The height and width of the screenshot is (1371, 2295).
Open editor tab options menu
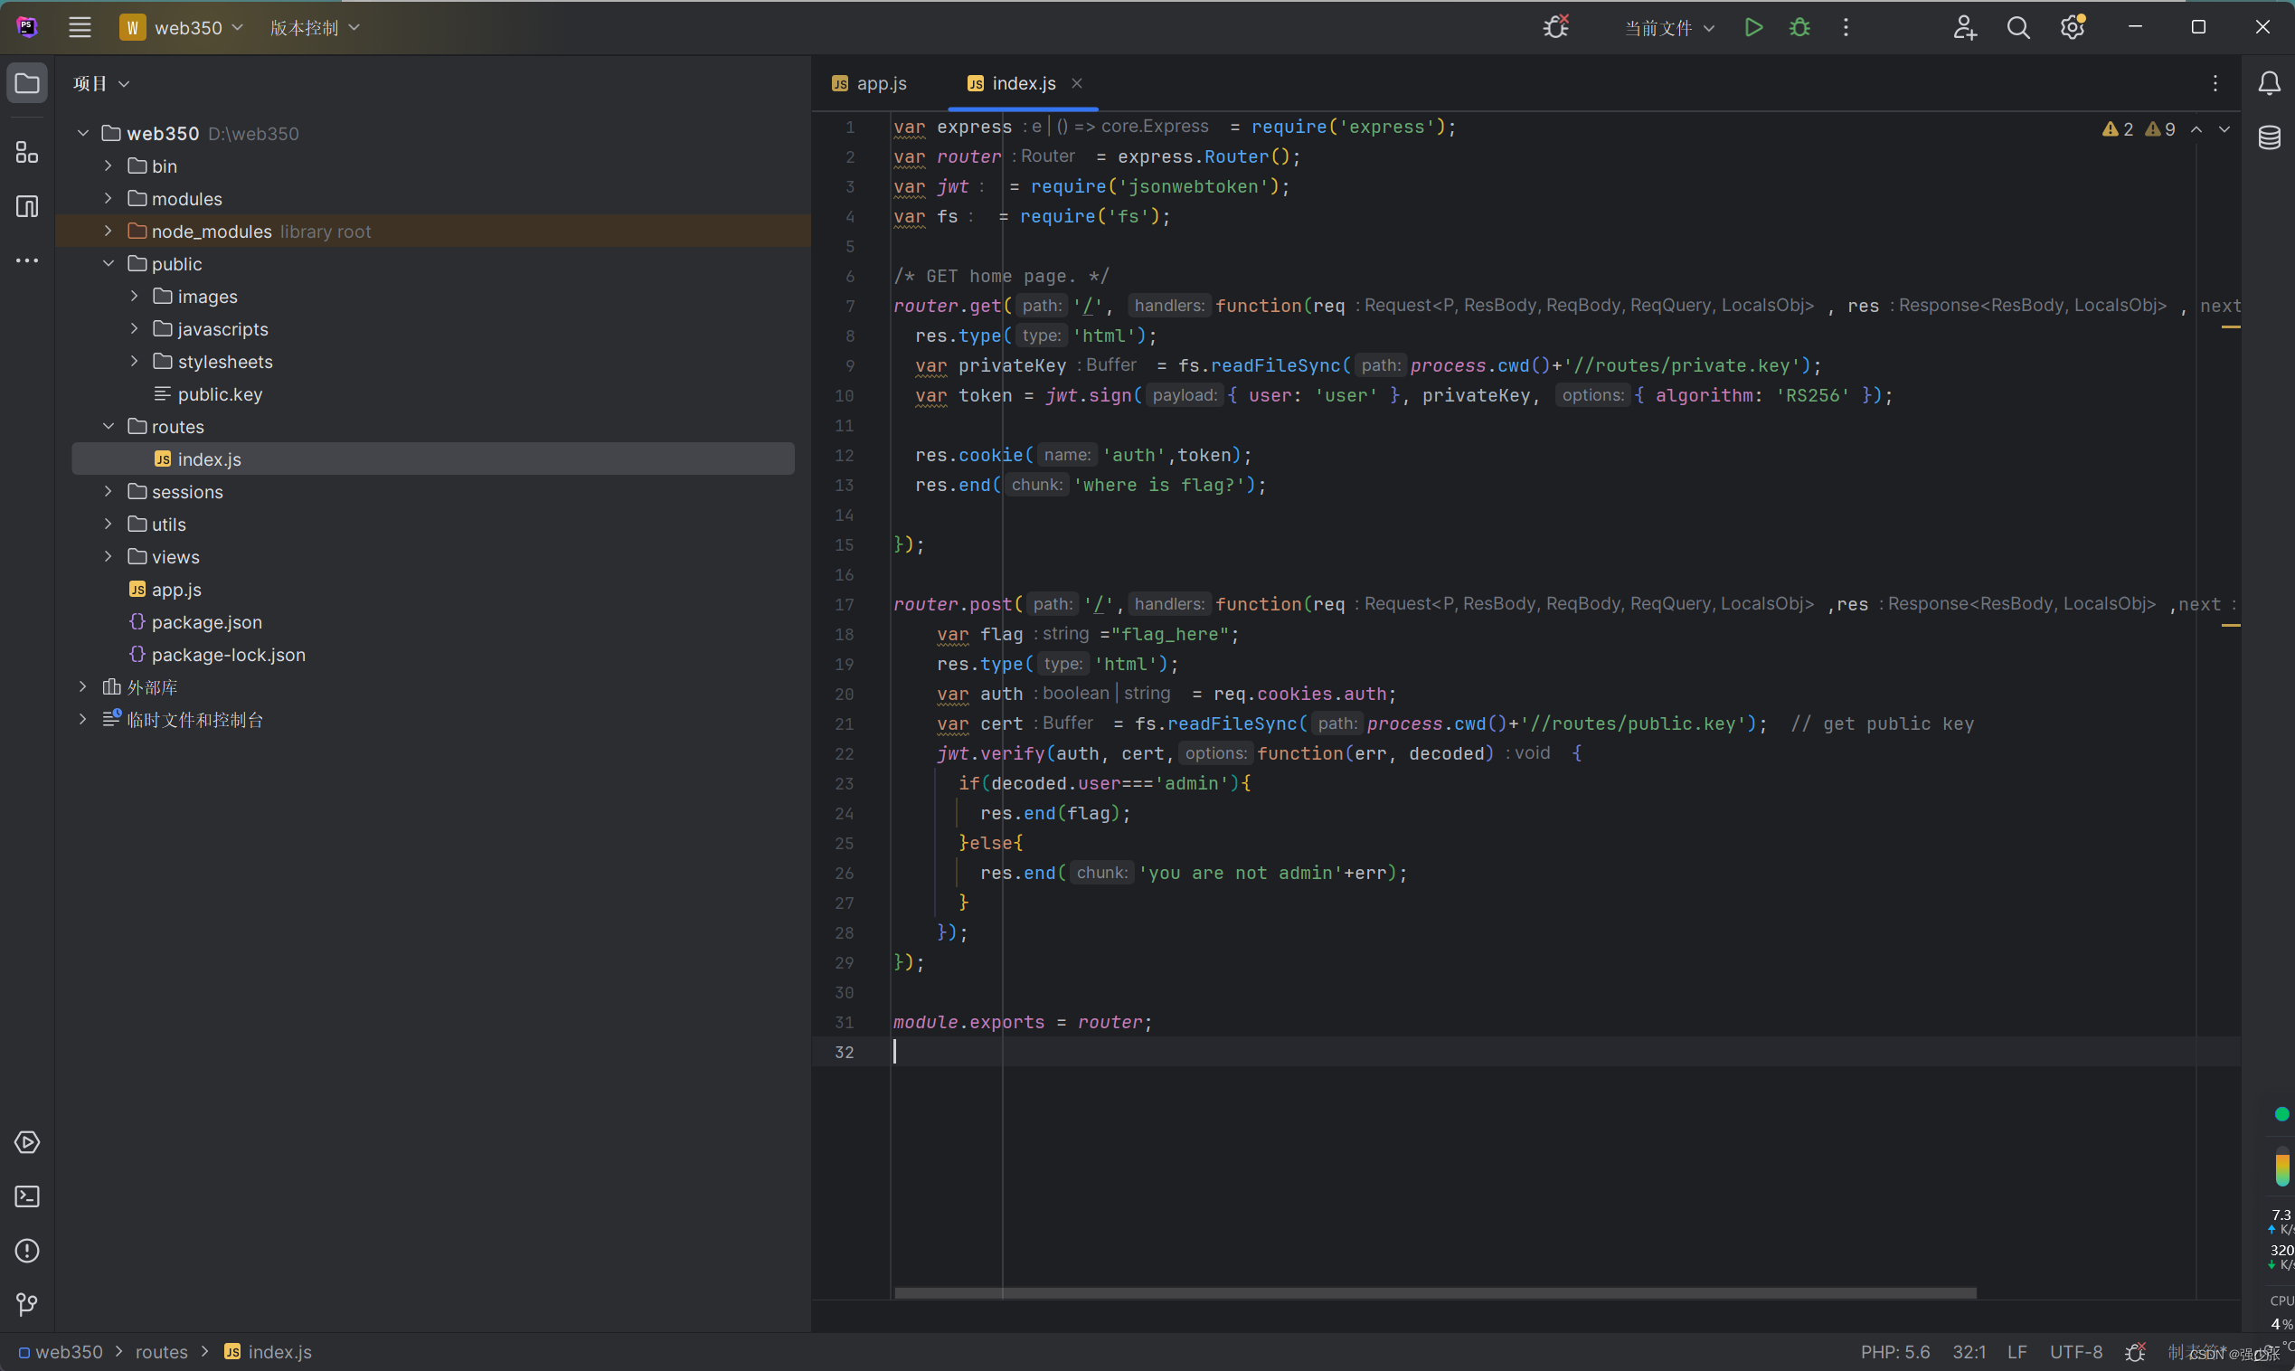click(2215, 84)
